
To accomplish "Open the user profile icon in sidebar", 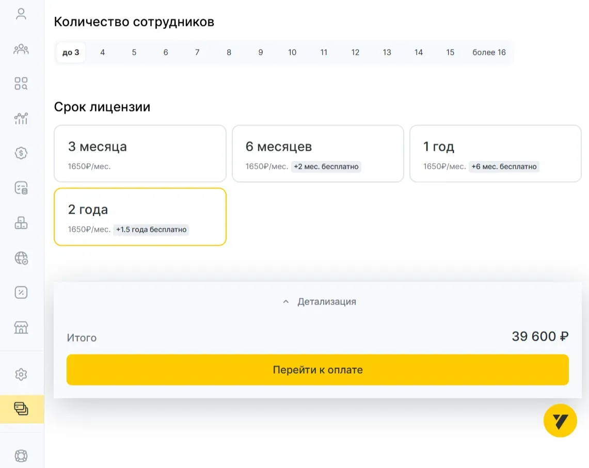I will tap(21, 14).
